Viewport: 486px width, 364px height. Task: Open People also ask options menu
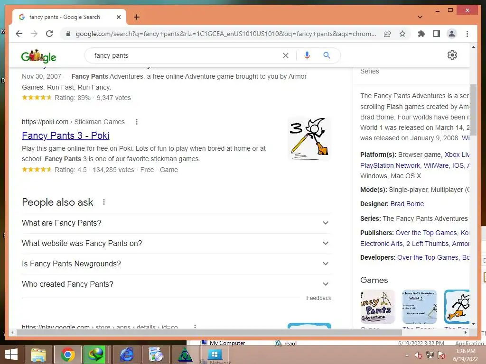(x=104, y=202)
